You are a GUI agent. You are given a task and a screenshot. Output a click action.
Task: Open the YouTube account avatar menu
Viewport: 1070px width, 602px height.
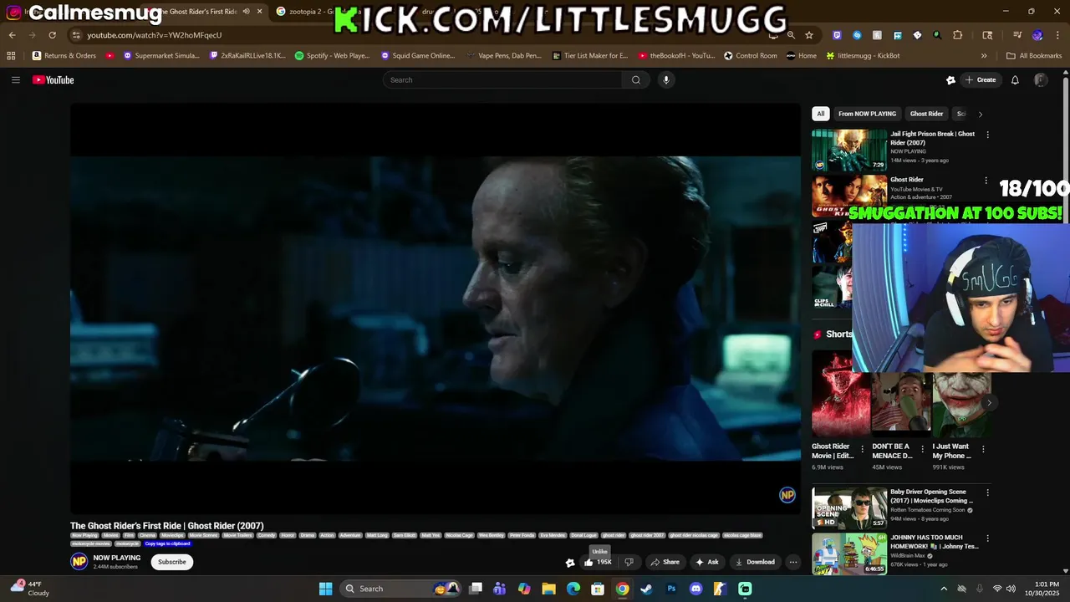pyautogui.click(x=1041, y=80)
